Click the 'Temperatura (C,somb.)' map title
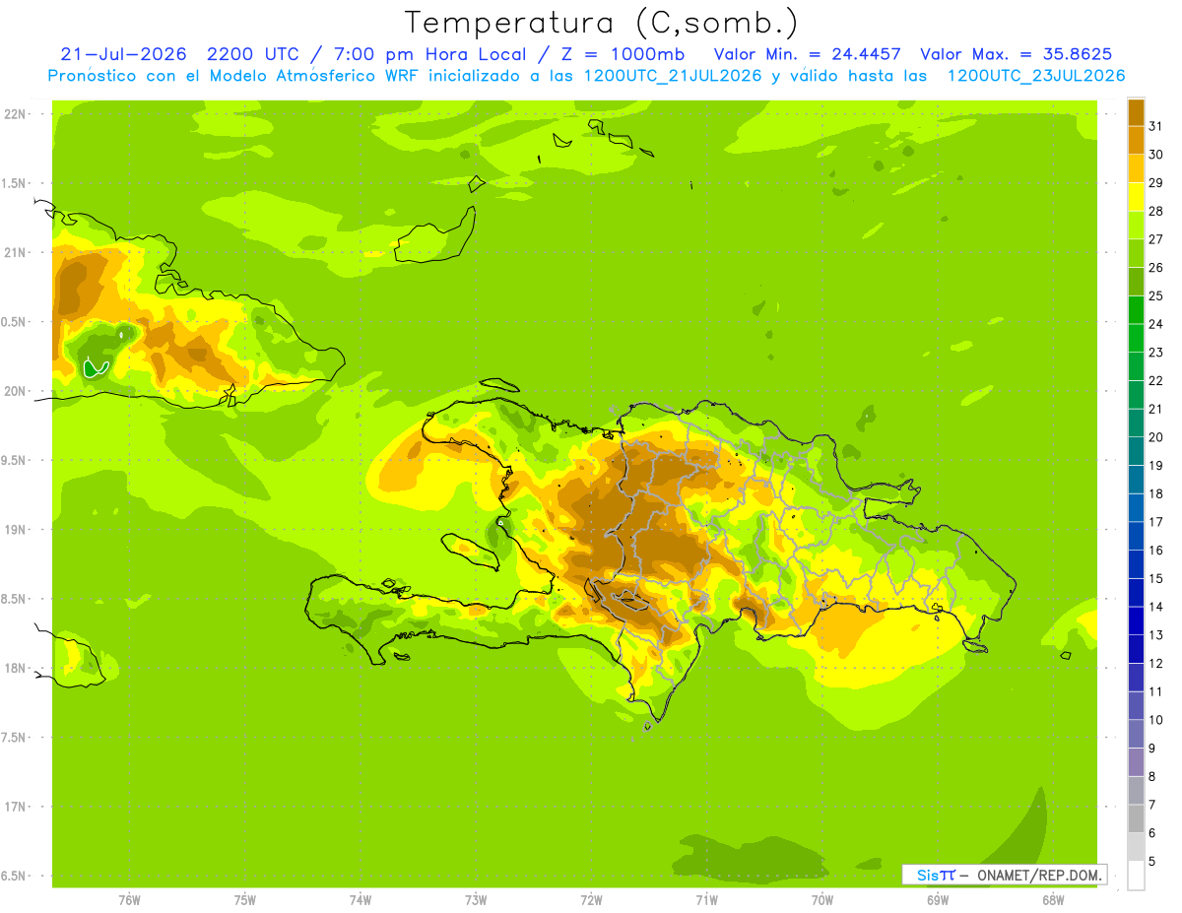This screenshot has height=913, width=1182. pos(602,22)
